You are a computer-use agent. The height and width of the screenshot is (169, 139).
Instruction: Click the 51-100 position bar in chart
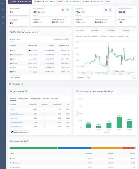click(x=129, y=124)
